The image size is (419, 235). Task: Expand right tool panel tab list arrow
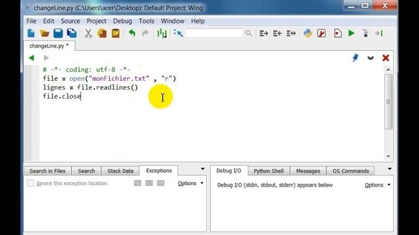390,169
